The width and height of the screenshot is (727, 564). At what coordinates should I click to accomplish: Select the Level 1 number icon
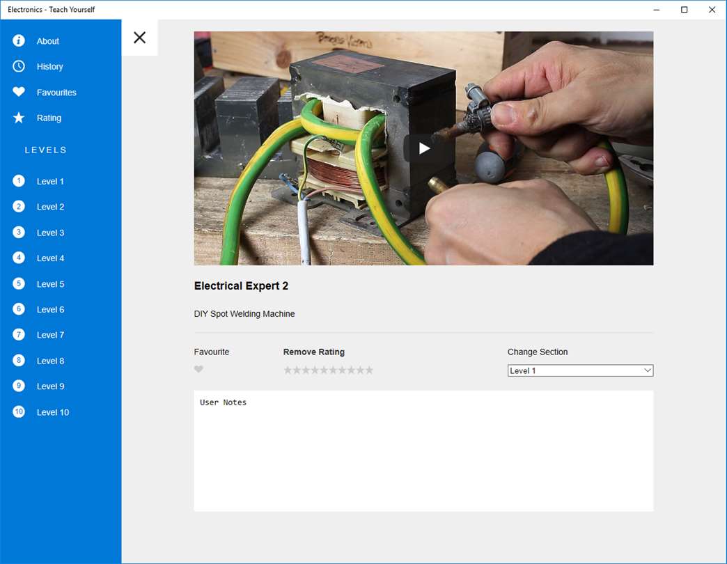click(x=19, y=181)
